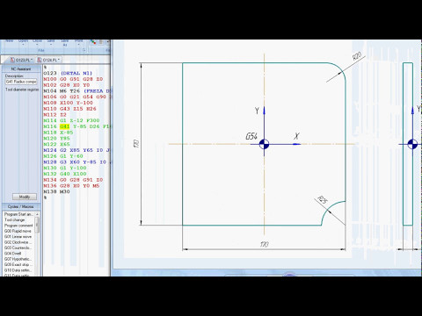The image size is (422, 316).
Task: Click the Save As toolbar button
Action: point(65,43)
